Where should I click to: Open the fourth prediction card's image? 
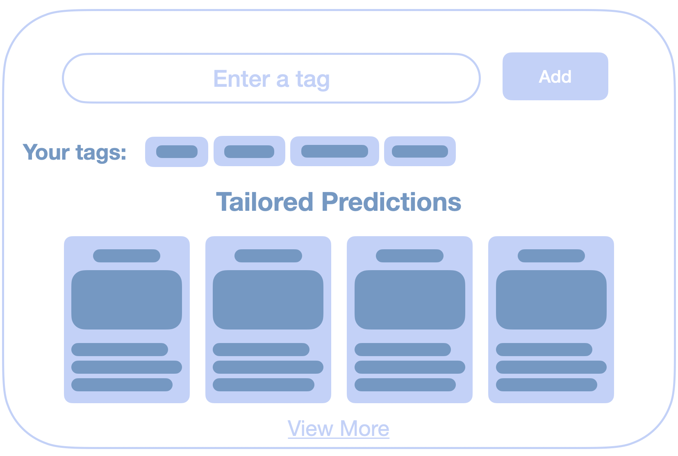point(551,300)
